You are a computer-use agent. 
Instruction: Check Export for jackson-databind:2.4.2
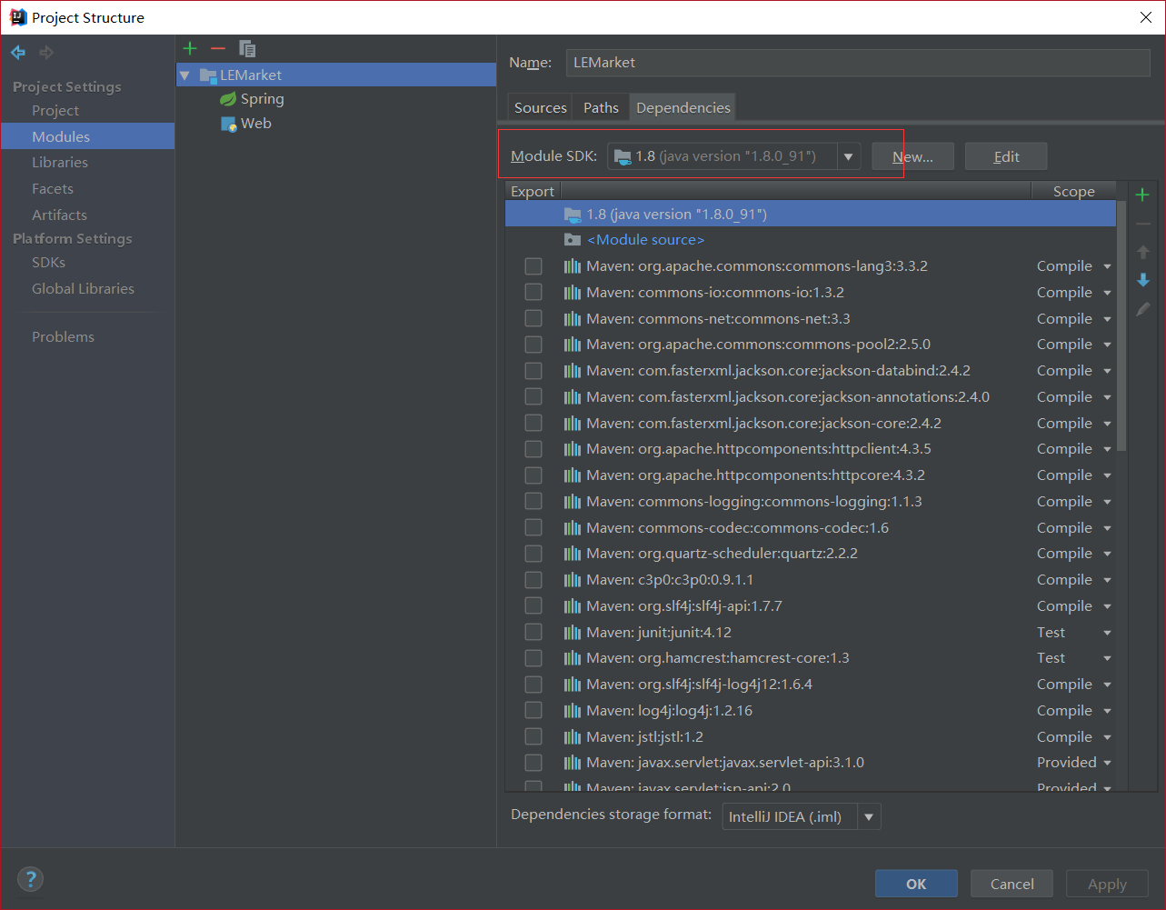click(533, 371)
